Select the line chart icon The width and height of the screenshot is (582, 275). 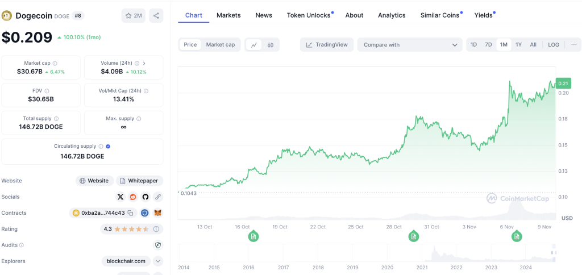coord(254,45)
